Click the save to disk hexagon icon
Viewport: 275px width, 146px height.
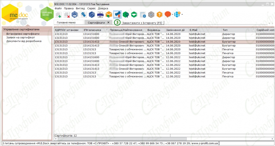pos(75,15)
